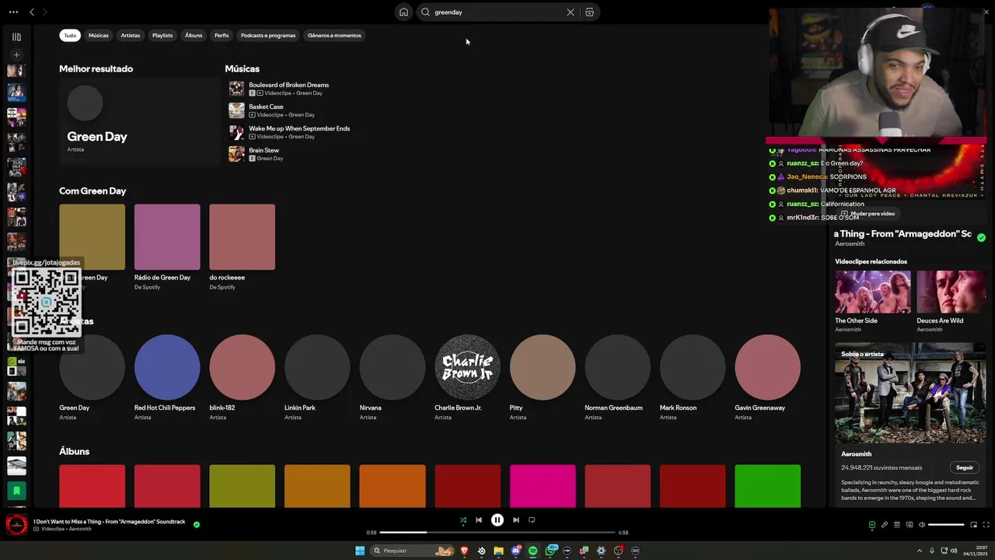The image size is (995, 560).
Task: Open the Mark Ronson artist
Action: pos(693,377)
